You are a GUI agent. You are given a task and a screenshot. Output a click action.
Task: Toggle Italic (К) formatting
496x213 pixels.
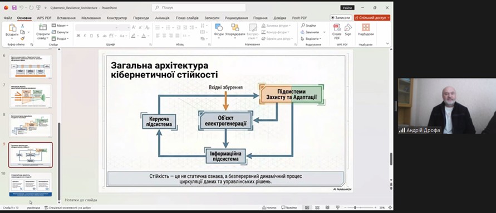tap(85, 36)
